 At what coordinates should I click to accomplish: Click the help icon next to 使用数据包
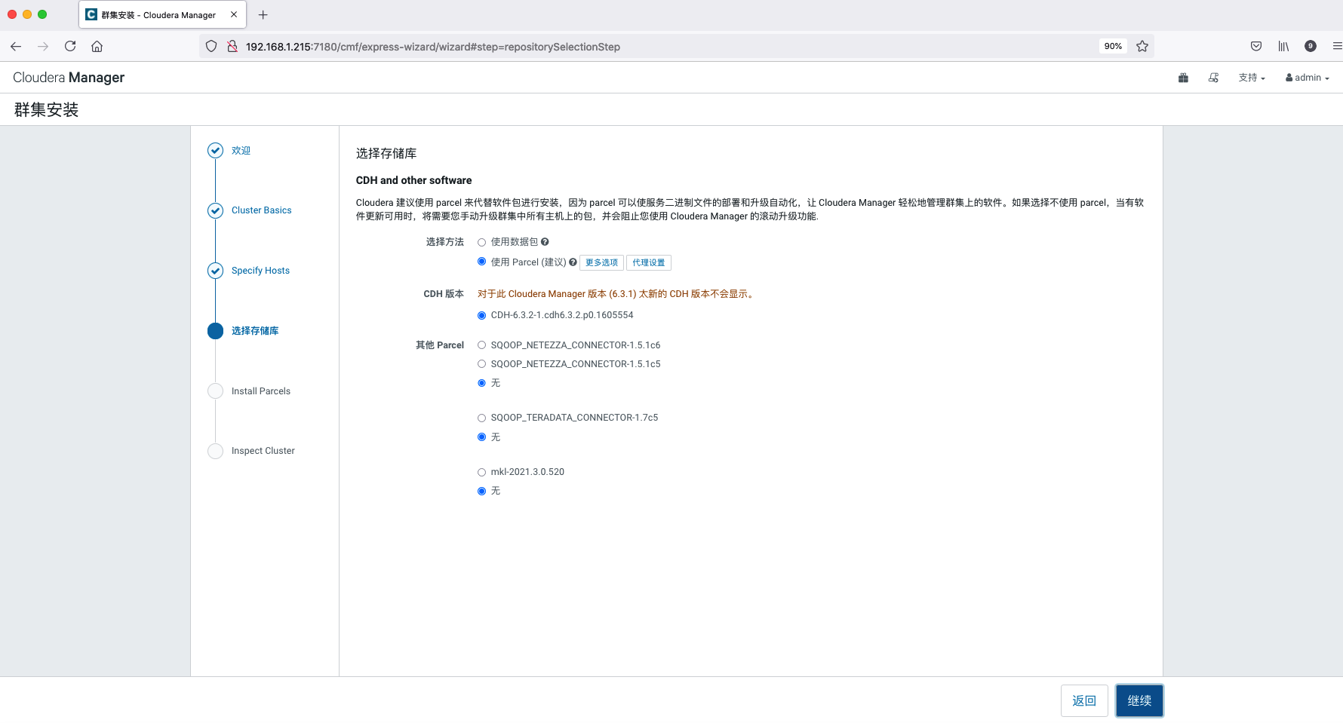[x=545, y=242]
